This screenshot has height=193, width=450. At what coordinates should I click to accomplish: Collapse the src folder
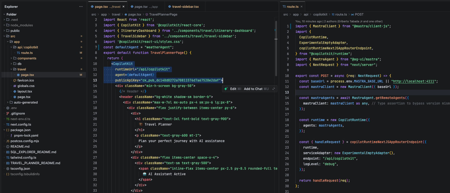(x=4, y=36)
